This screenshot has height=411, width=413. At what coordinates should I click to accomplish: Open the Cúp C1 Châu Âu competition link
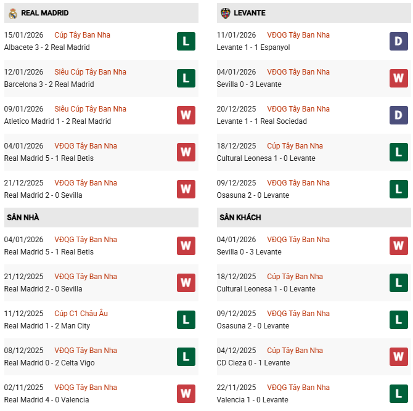pos(81,314)
